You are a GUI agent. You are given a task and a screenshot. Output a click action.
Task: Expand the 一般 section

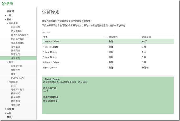[x=5, y=15]
